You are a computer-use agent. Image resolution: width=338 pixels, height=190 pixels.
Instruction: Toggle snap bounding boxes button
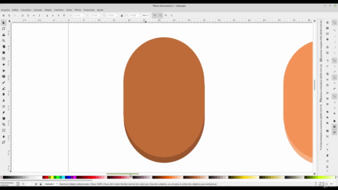(334, 30)
